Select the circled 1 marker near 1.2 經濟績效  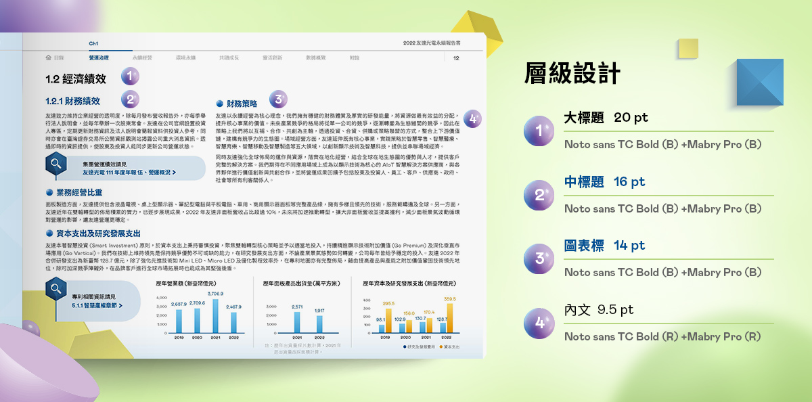coord(129,76)
